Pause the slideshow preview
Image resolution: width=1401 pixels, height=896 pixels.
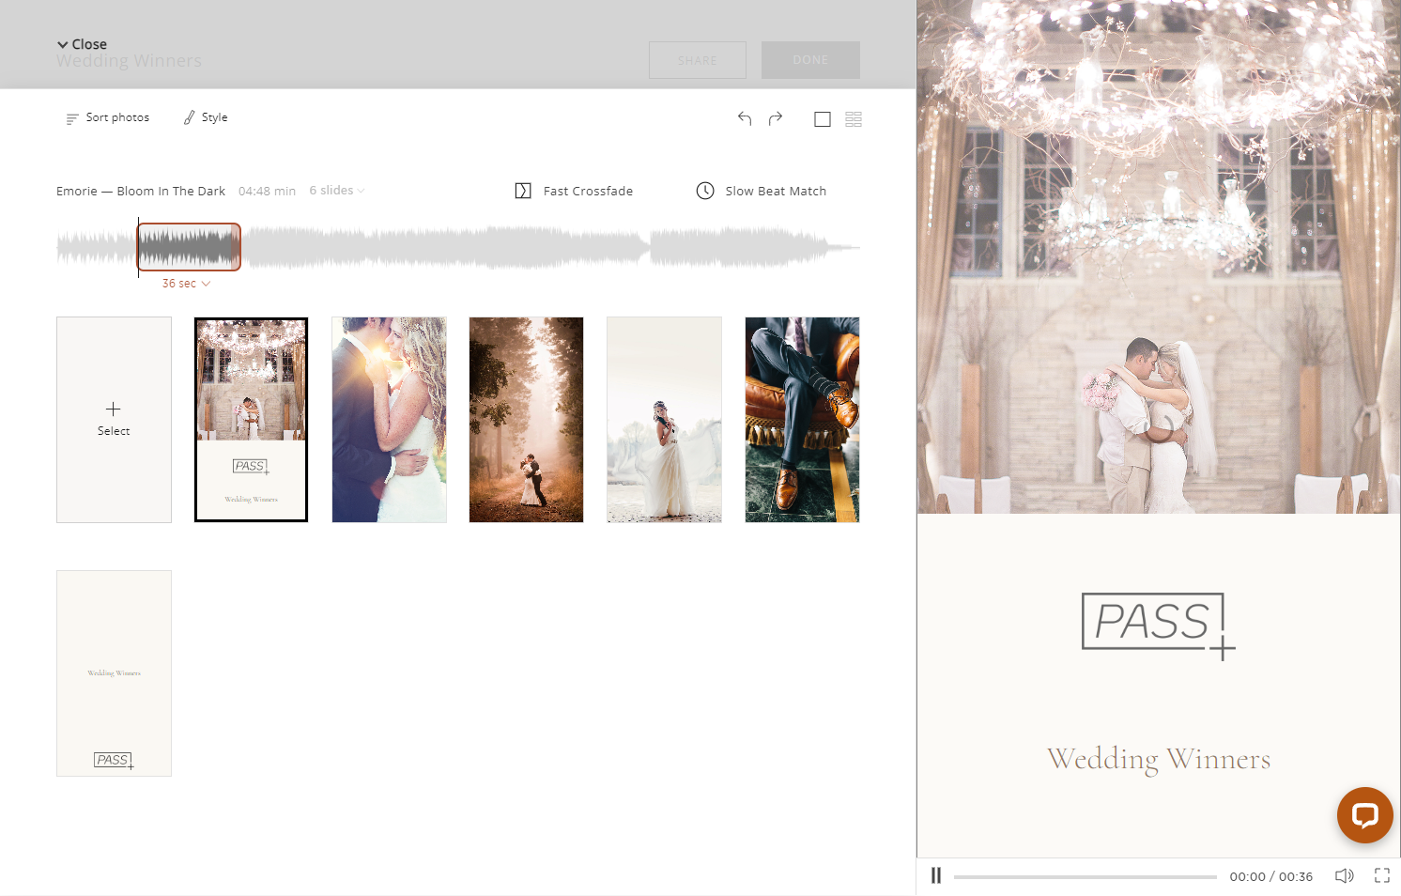pos(936,875)
